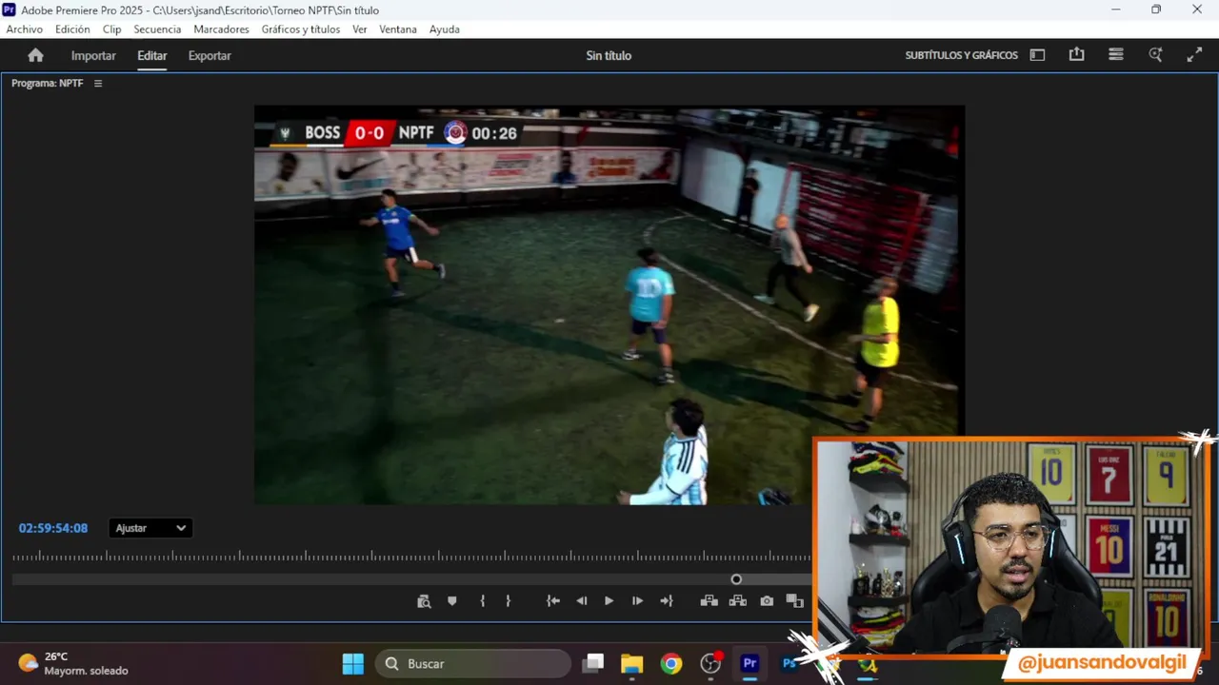Mark Out point brace button
The image size is (1219, 685).
[x=508, y=601]
